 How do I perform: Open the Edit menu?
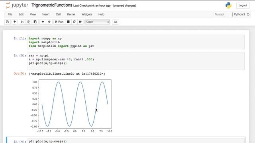[x=21, y=14]
